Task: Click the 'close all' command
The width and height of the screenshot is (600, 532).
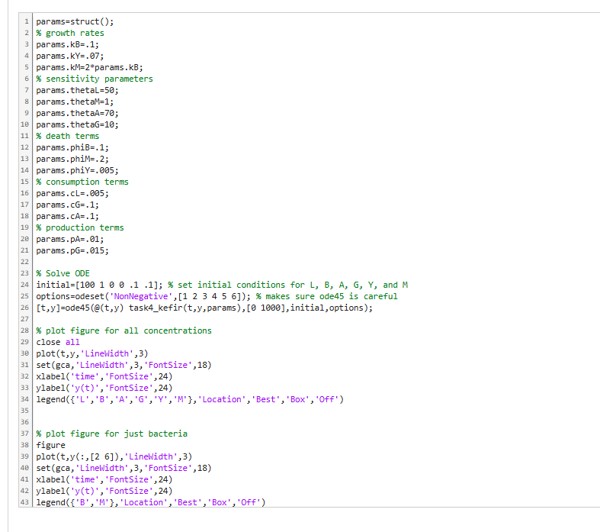Action: 58,342
